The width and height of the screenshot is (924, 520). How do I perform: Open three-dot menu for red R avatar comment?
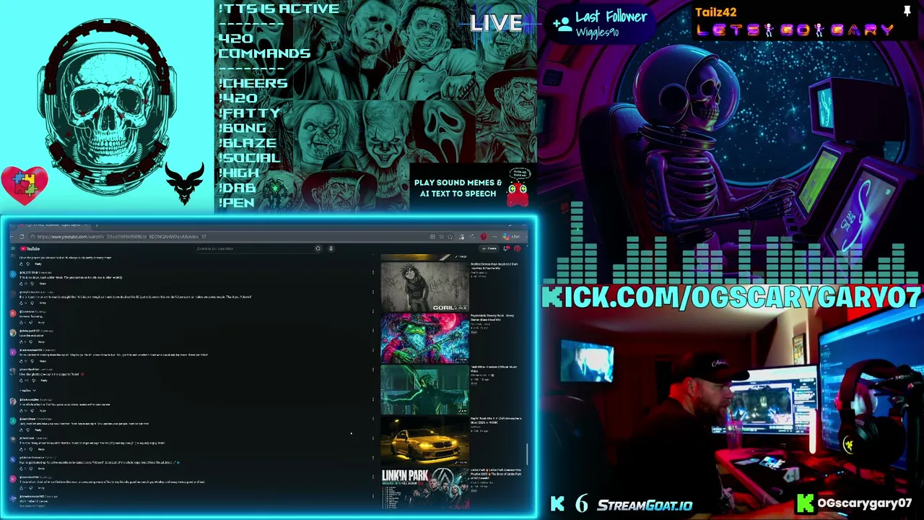pos(373,312)
